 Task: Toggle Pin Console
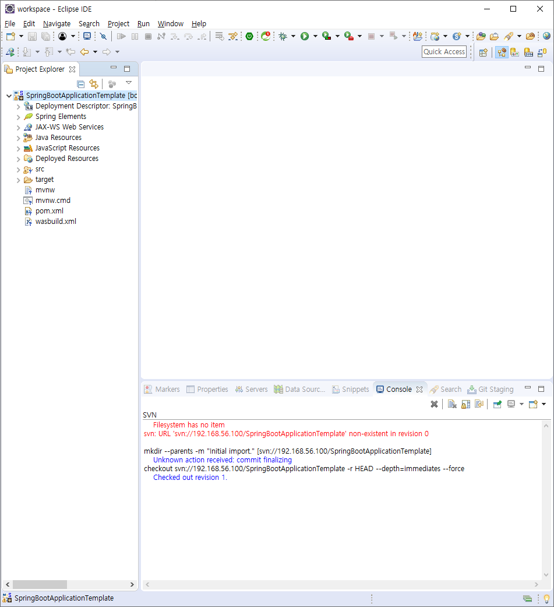click(x=497, y=404)
